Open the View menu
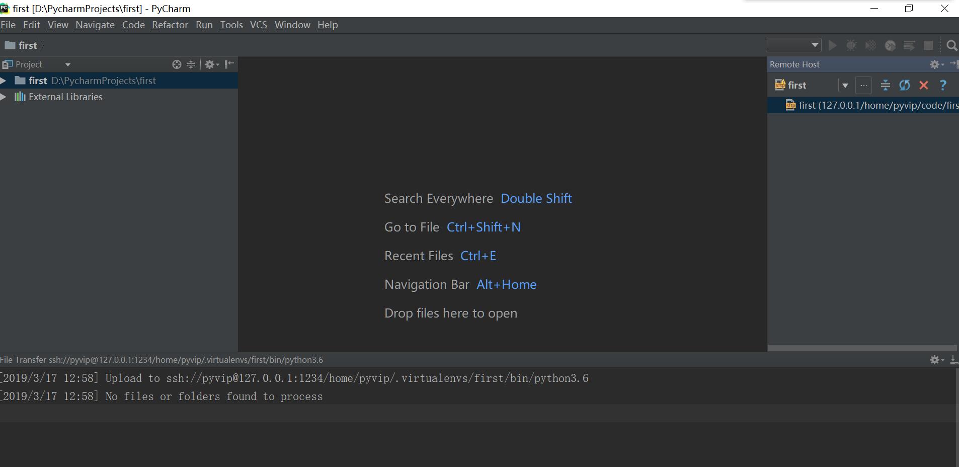 (x=58, y=25)
